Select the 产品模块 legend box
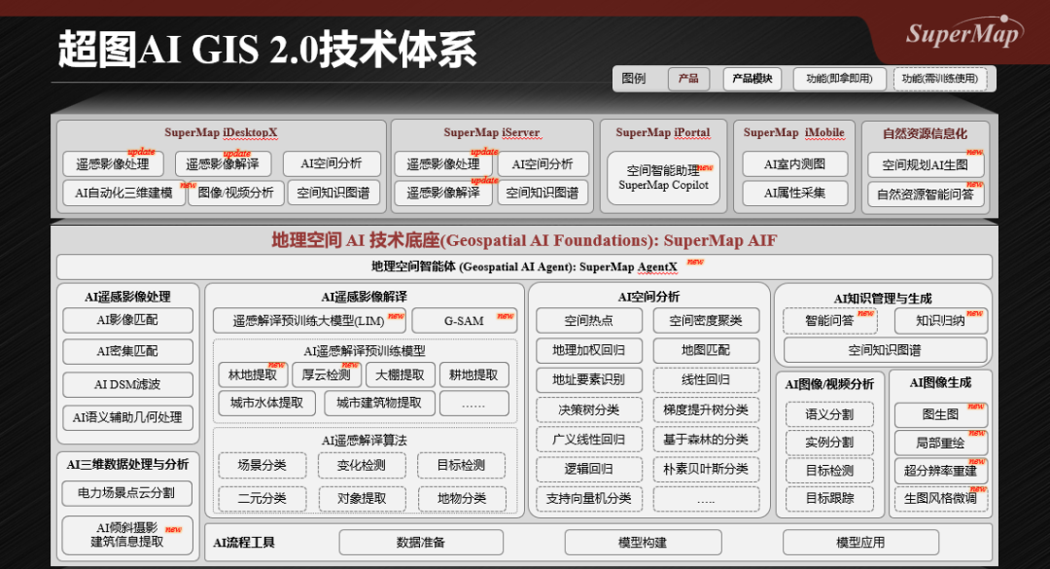This screenshot has width=1050, height=569. pos(752,79)
